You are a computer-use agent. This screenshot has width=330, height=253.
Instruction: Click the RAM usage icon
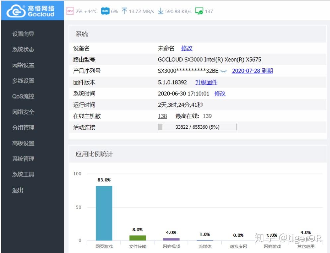click(x=105, y=11)
